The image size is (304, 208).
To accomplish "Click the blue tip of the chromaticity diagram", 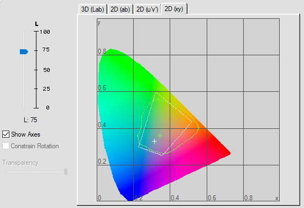I will point(129,199).
